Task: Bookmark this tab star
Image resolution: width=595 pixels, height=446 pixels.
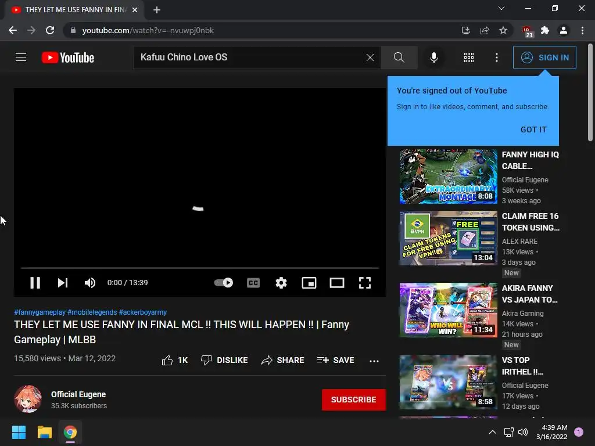Action: (x=503, y=30)
